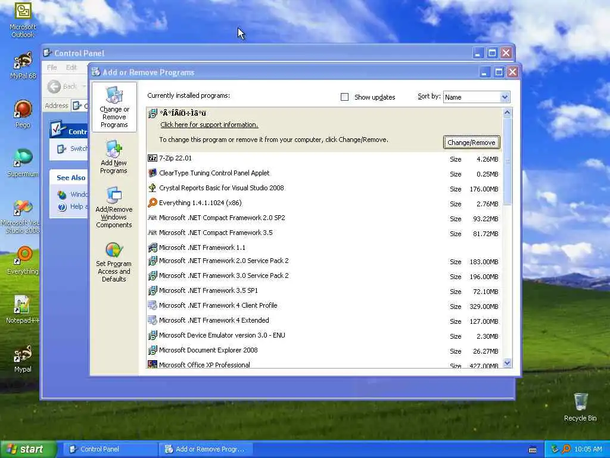The width and height of the screenshot is (610, 458).
Task: Click the Everything 1.4.1.1024 list icon
Action: [x=152, y=203]
